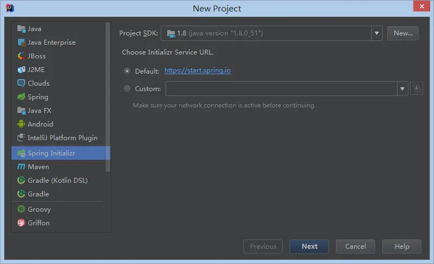434x264 pixels.
Task: Open the Custom URL history dropdown arrow
Action: point(402,89)
